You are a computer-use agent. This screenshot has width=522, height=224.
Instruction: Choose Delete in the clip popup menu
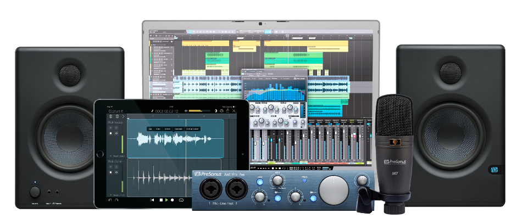coord(168,129)
